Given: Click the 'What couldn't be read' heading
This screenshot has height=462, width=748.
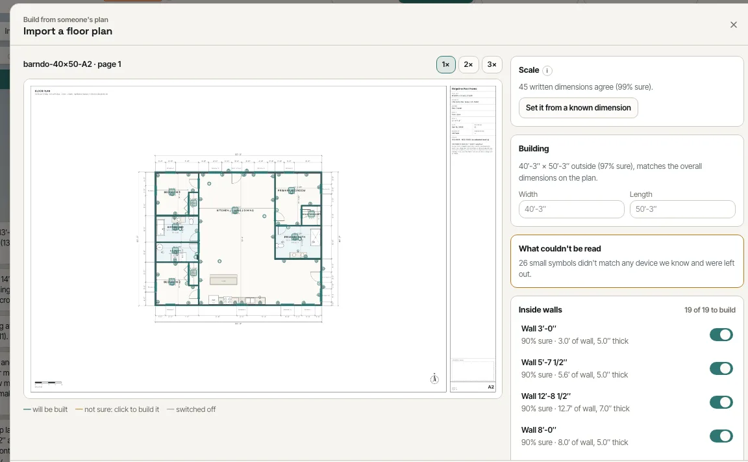Looking at the screenshot, I should pyautogui.click(x=560, y=249).
